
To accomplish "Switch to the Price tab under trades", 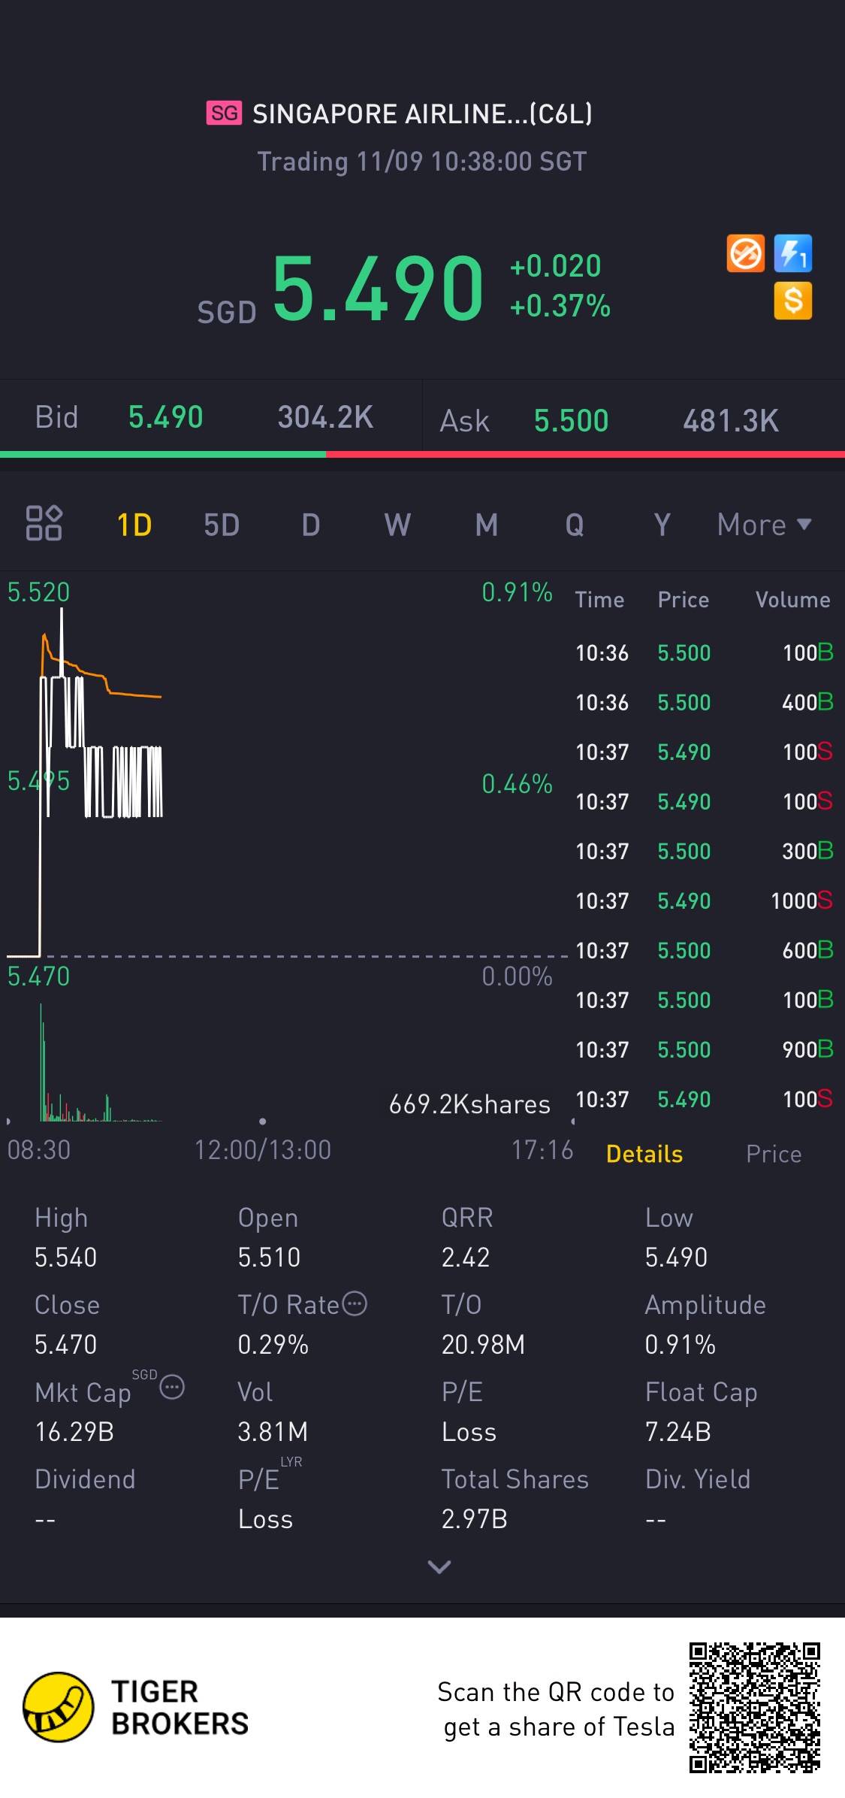I will pos(774,1154).
